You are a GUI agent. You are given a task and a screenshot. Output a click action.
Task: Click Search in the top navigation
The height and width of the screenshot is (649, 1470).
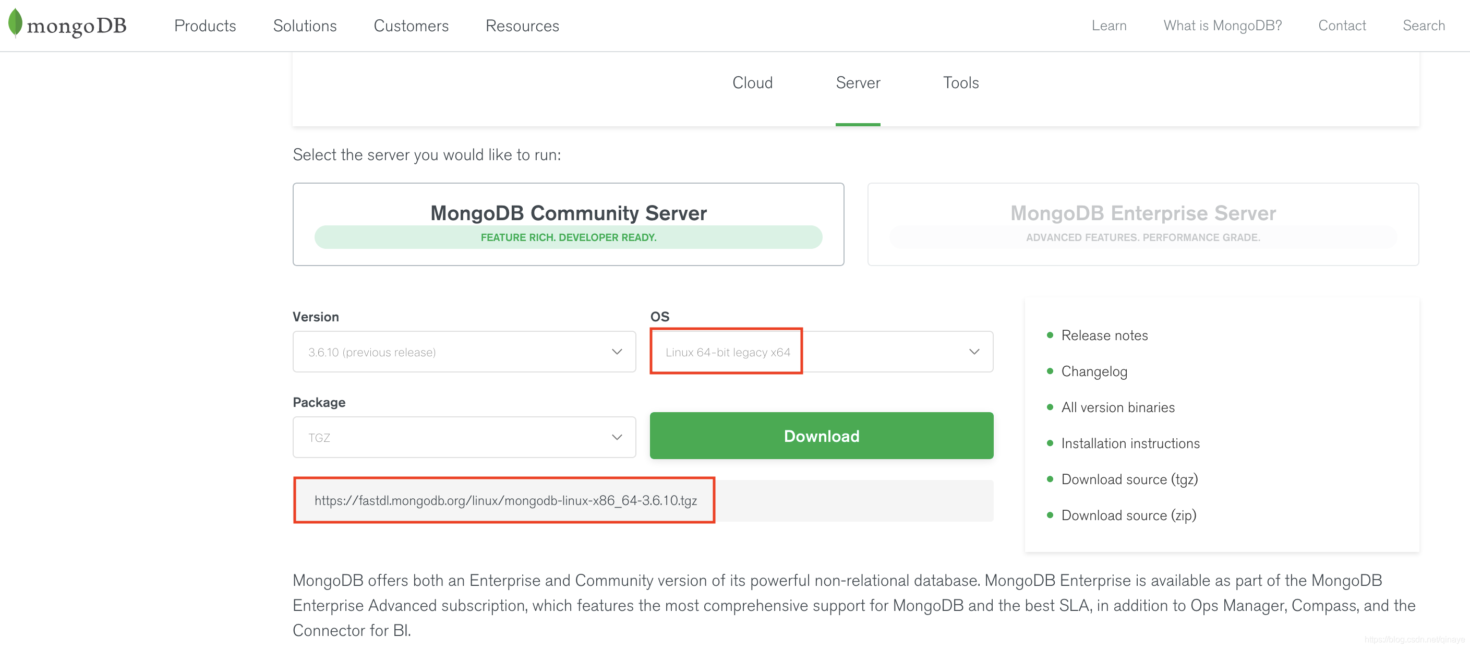pyautogui.click(x=1423, y=26)
